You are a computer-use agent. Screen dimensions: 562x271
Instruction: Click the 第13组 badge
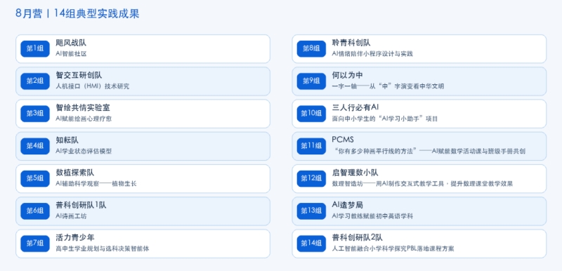coord(311,211)
